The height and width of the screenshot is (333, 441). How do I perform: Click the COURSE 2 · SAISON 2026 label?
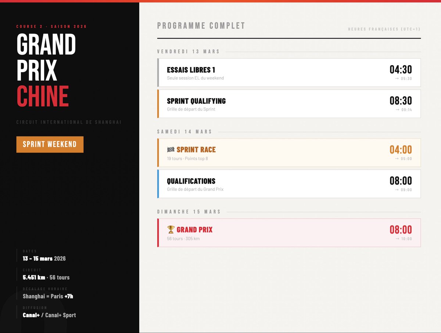(x=51, y=26)
